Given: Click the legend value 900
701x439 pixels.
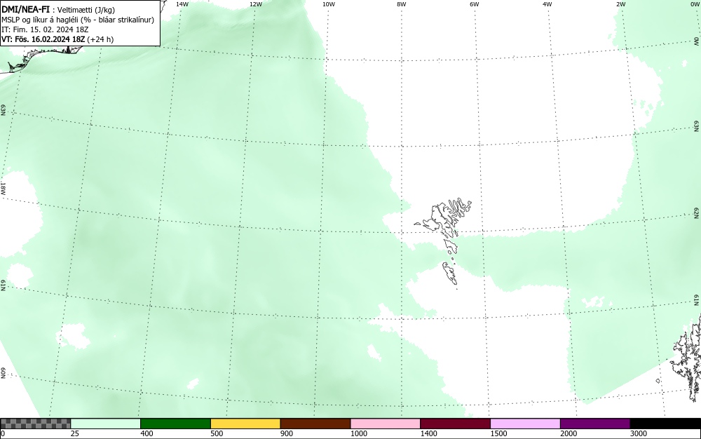Looking at the screenshot, I should pyautogui.click(x=287, y=433).
